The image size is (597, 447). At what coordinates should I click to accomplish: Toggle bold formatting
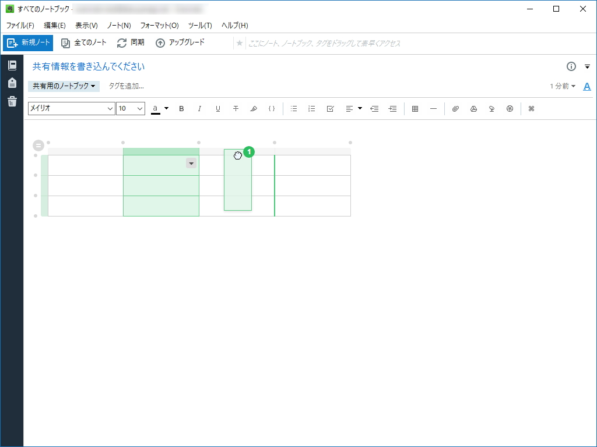coord(181,108)
